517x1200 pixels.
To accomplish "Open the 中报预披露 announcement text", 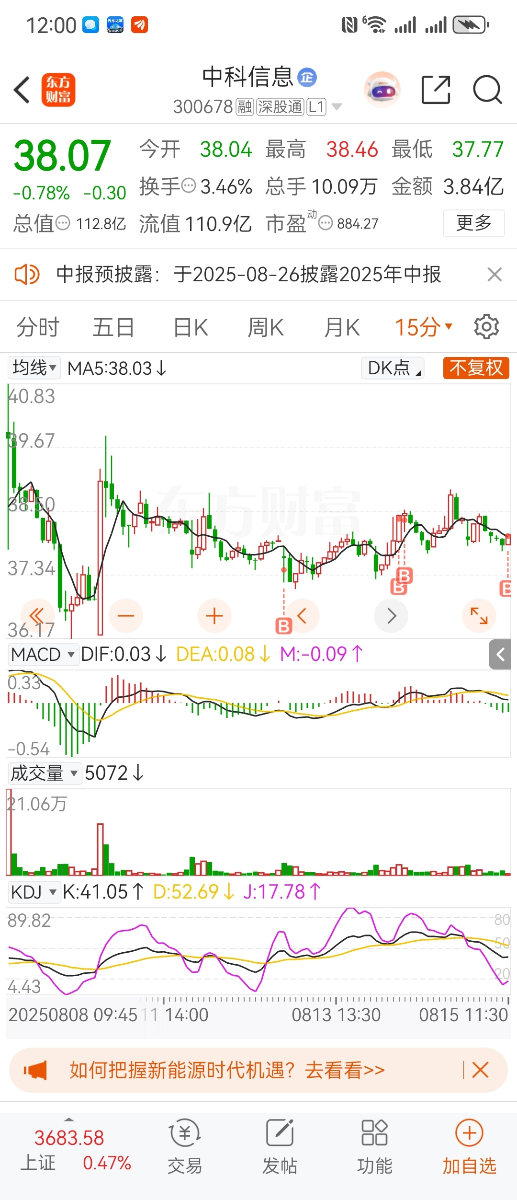I will (x=248, y=275).
